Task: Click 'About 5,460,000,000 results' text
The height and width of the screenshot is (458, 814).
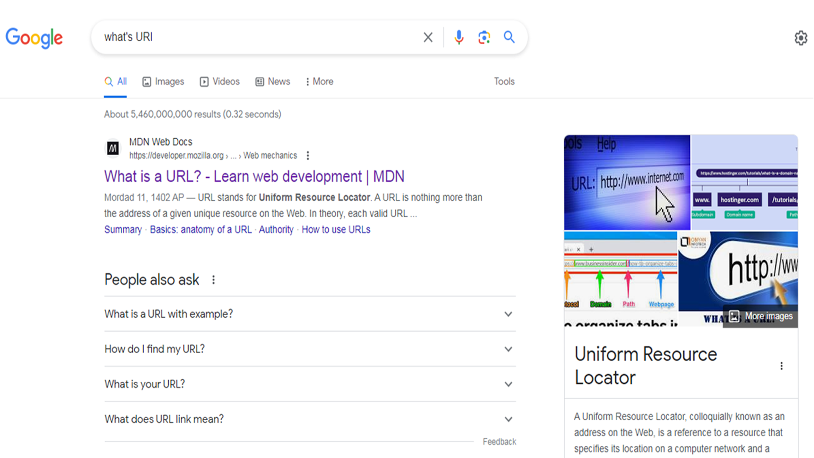Action: [x=192, y=114]
